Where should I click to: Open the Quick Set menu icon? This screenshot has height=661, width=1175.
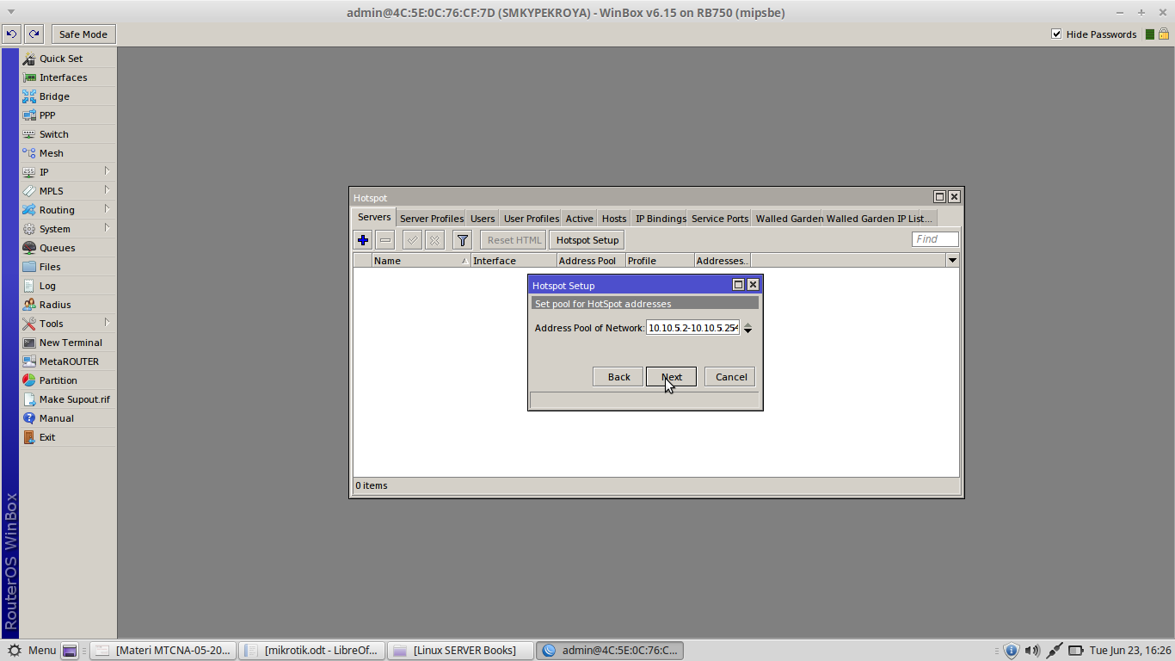pyautogui.click(x=29, y=59)
